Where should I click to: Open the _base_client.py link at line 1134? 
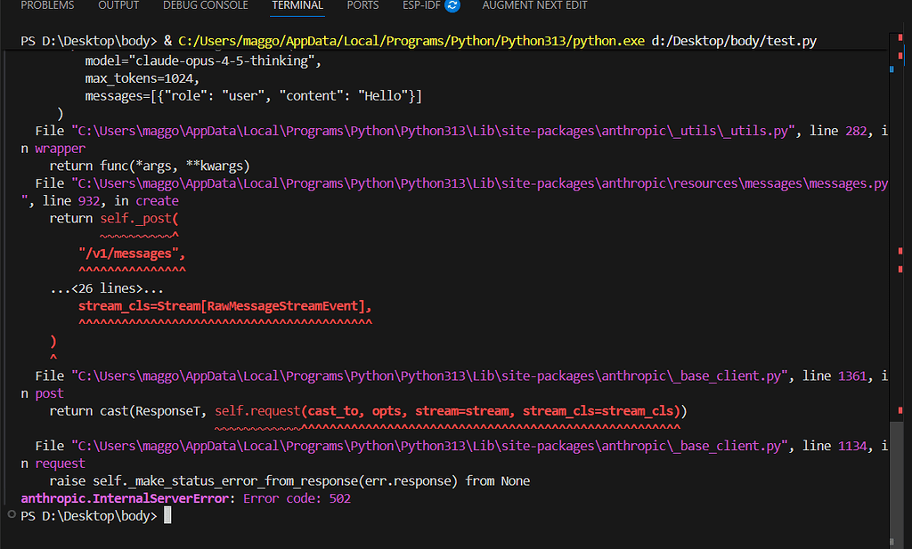(x=430, y=446)
